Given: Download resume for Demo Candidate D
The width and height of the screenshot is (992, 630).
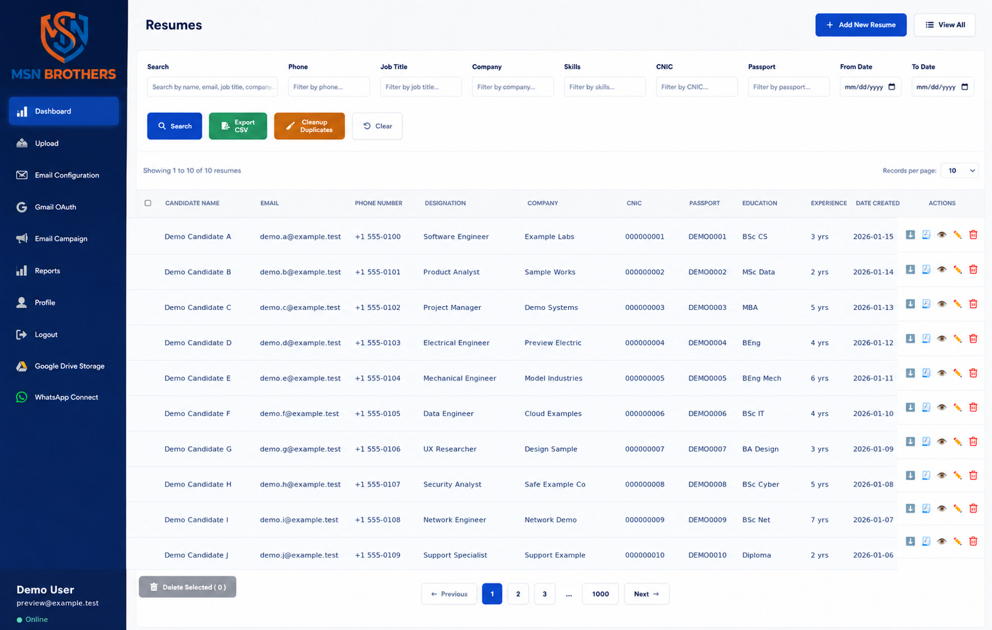Looking at the screenshot, I should click(910, 338).
